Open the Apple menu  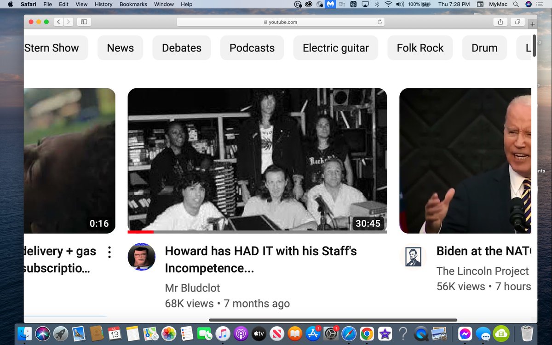click(10, 4)
